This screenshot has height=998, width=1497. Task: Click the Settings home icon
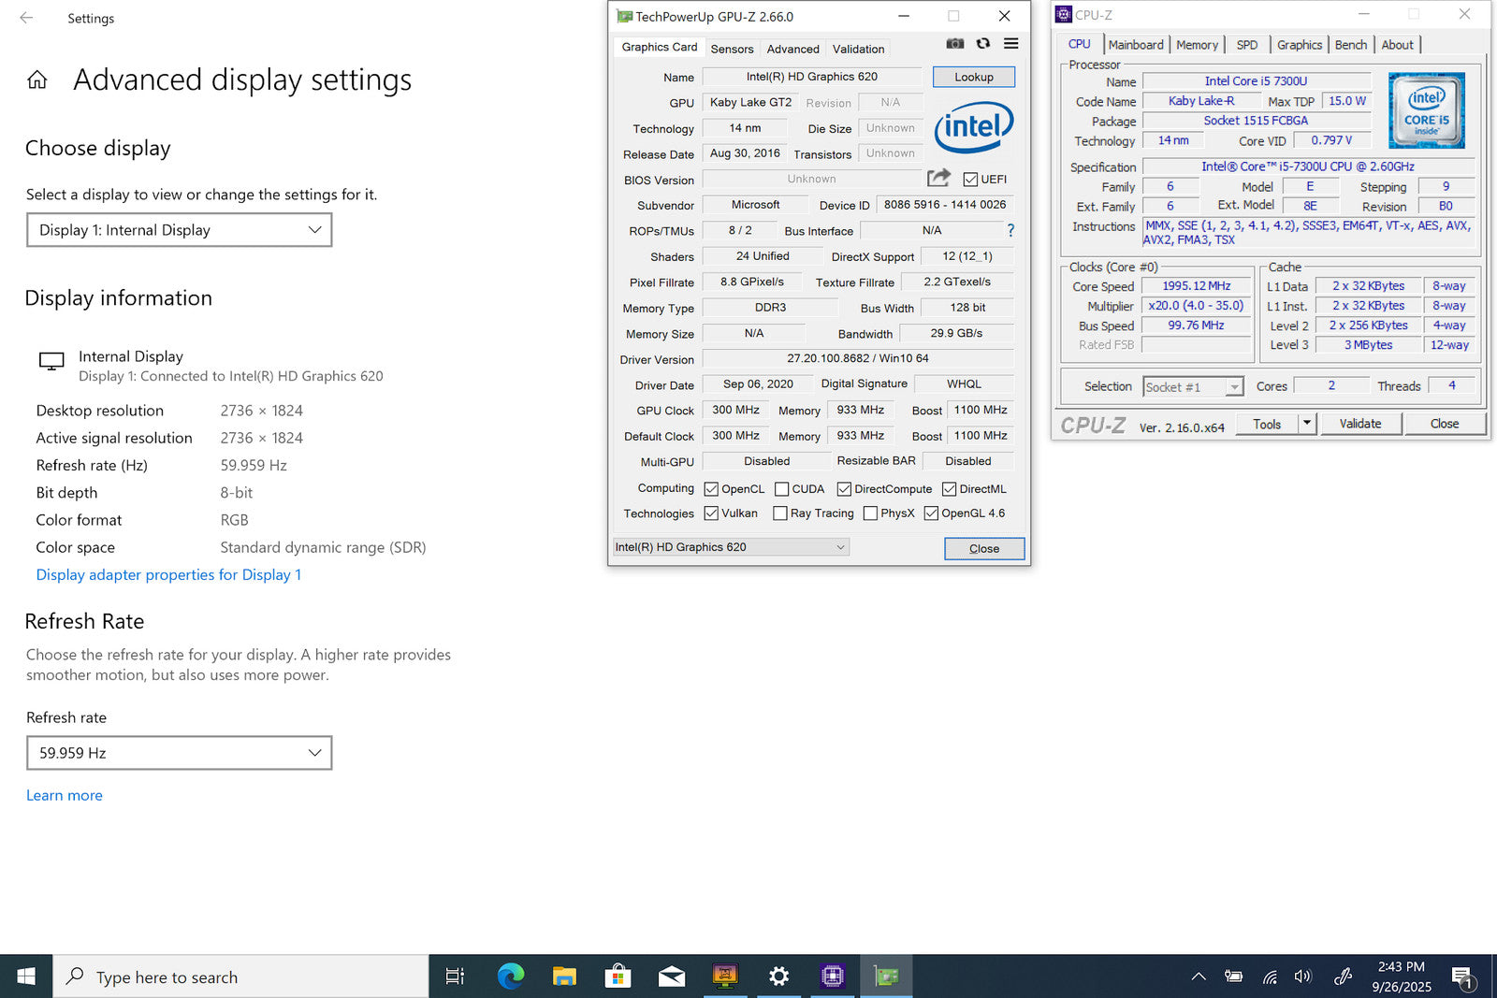pos(37,80)
